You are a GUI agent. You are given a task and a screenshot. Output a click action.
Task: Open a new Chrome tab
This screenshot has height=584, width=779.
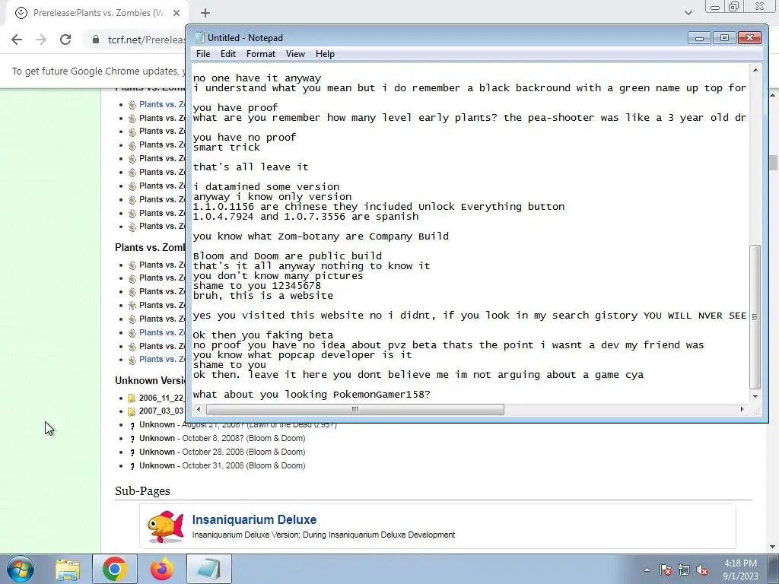205,13
